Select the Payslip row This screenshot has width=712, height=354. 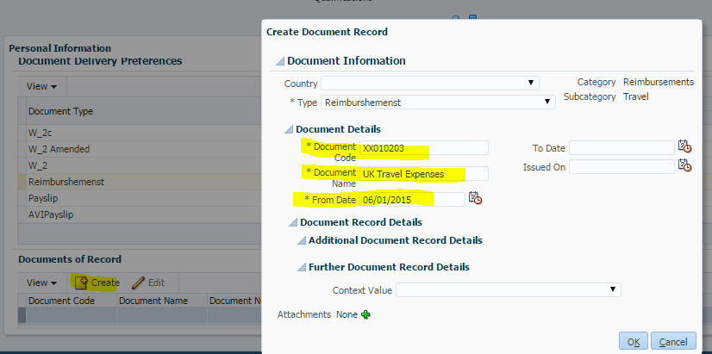[x=140, y=198]
